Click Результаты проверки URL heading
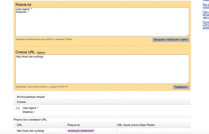 pyautogui.click(x=30, y=119)
